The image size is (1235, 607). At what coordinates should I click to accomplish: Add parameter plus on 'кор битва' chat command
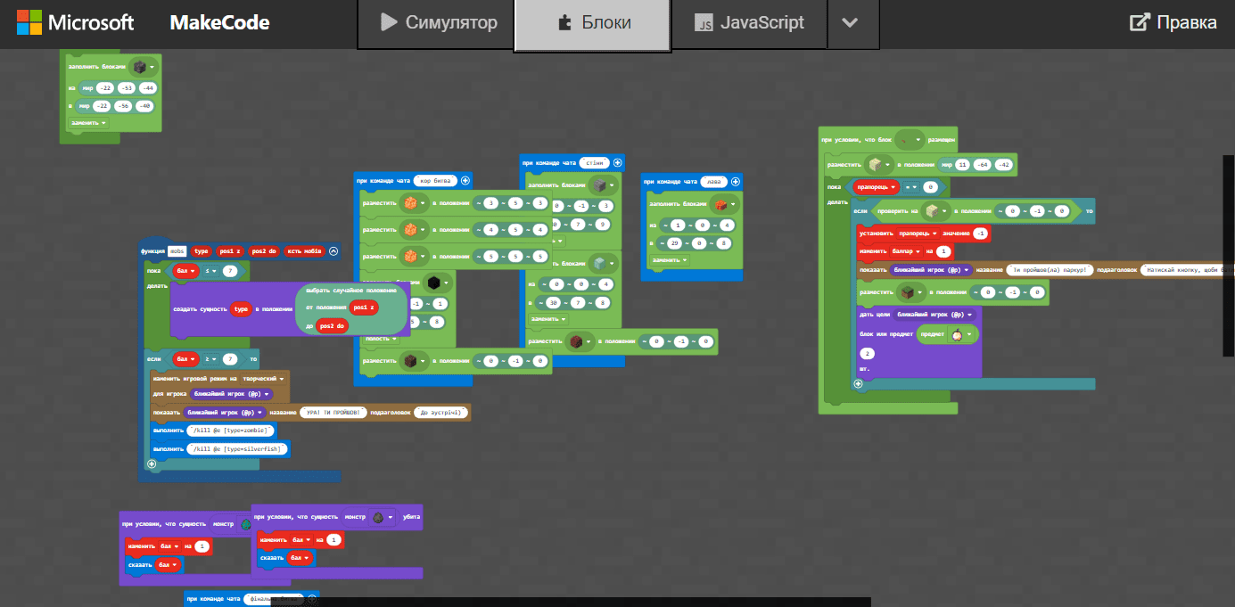click(465, 180)
